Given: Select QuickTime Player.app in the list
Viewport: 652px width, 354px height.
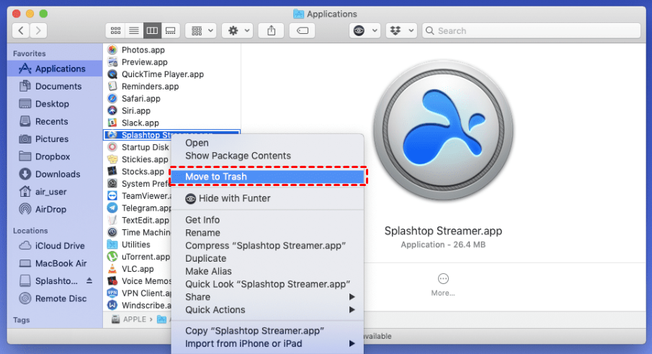Looking at the screenshot, I should (x=171, y=74).
